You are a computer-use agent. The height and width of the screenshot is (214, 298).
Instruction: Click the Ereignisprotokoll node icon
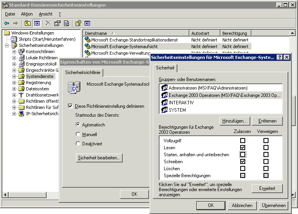21,64
